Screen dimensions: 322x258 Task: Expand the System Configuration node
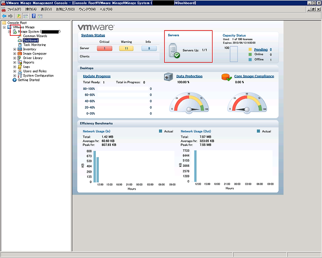(15, 76)
